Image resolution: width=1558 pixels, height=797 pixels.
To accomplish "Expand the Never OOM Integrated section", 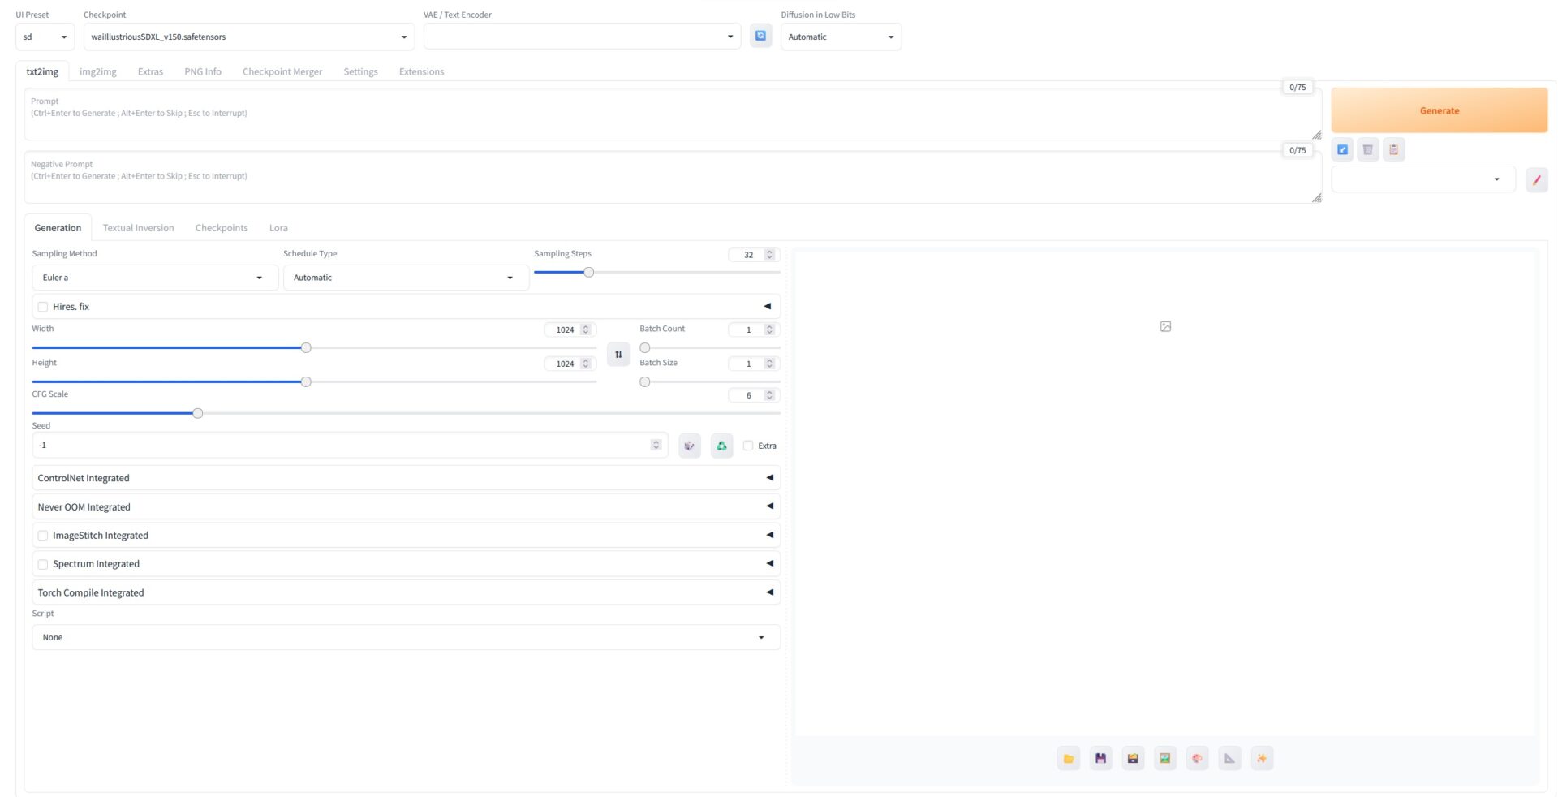I will (x=406, y=506).
